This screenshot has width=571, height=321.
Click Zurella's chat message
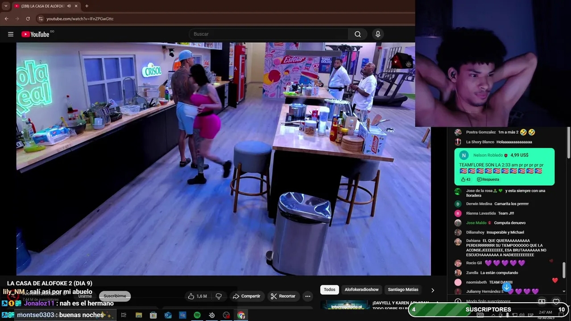(x=499, y=273)
